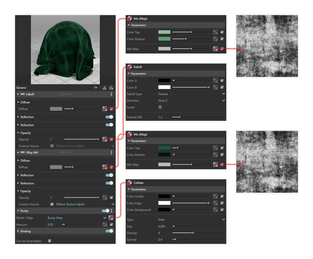This screenshot has width=313, height=259.
Task: Click the Color Top light green swatch
Action: 164,32
